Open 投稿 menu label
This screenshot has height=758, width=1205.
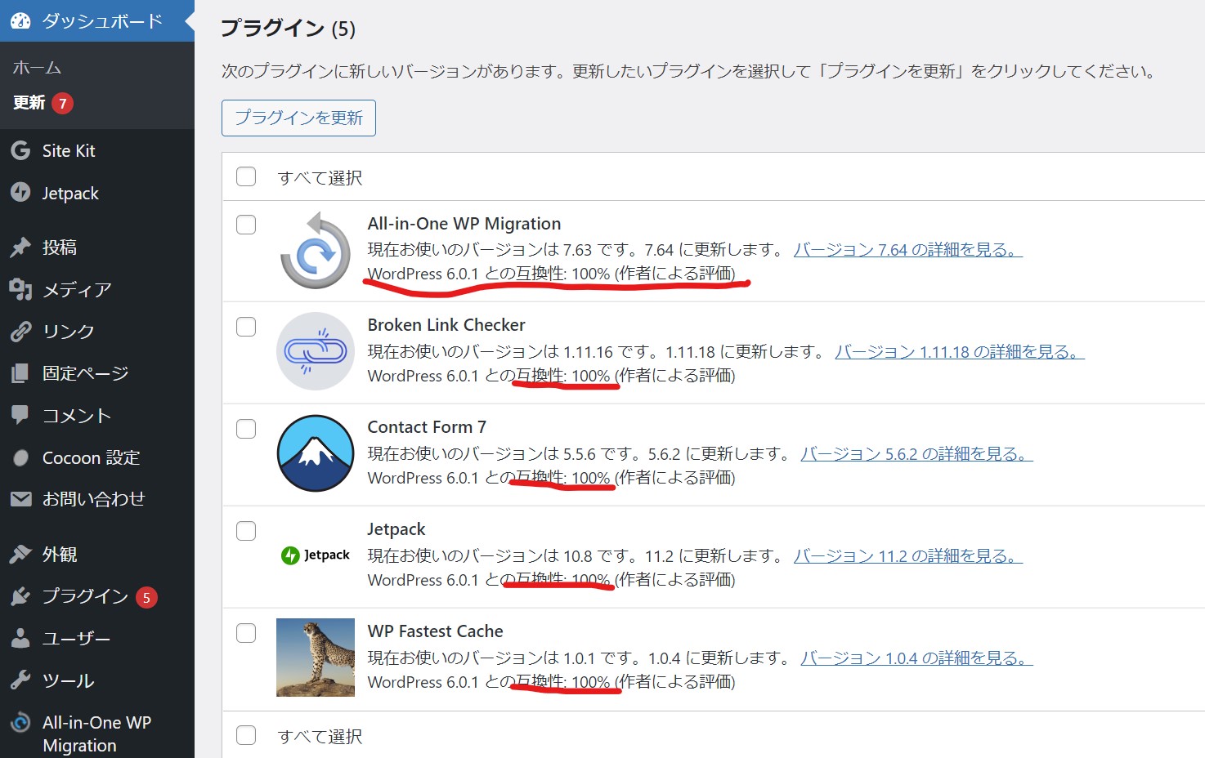60,247
